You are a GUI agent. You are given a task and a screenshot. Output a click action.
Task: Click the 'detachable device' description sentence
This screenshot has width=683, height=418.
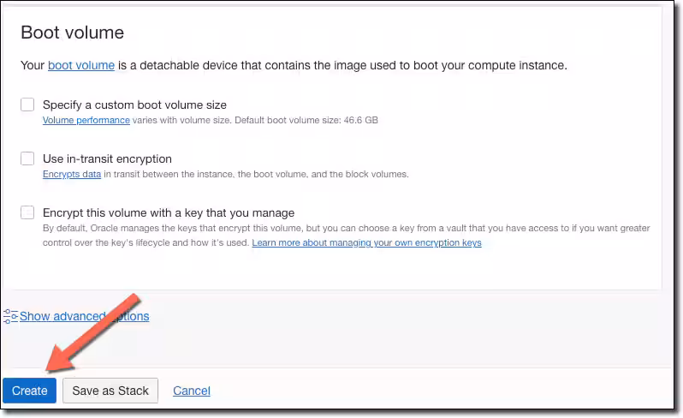(294, 65)
